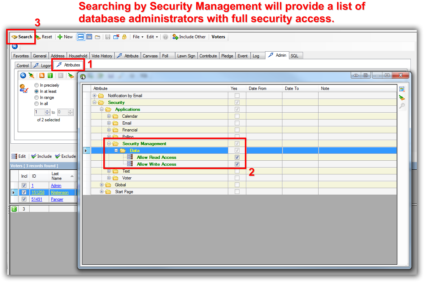Click the Include Other people icon

coord(176,37)
